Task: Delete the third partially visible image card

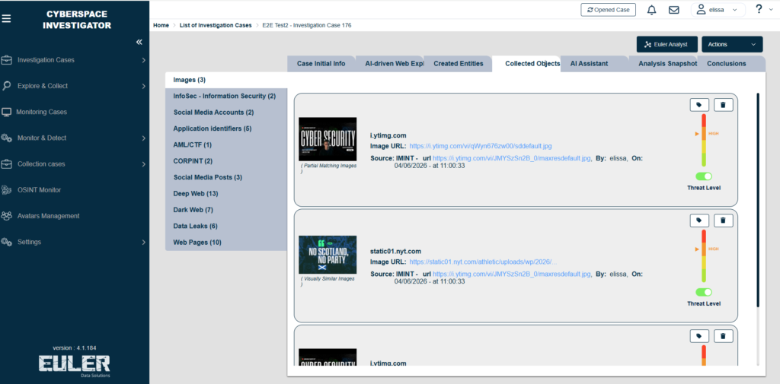Action: tap(724, 336)
